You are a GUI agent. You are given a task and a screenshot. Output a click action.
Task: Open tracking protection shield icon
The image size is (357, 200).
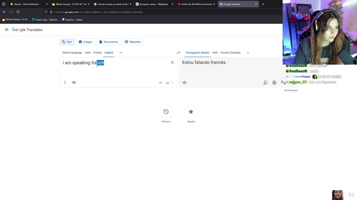pos(46,12)
